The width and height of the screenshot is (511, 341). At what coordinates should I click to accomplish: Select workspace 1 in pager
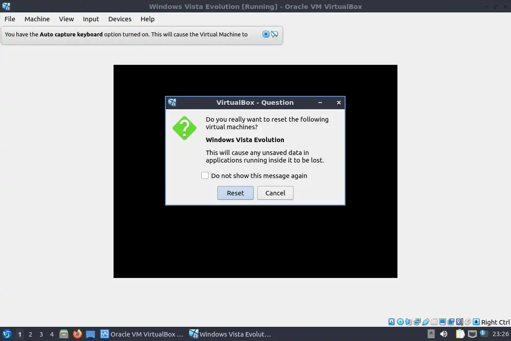coord(20,334)
